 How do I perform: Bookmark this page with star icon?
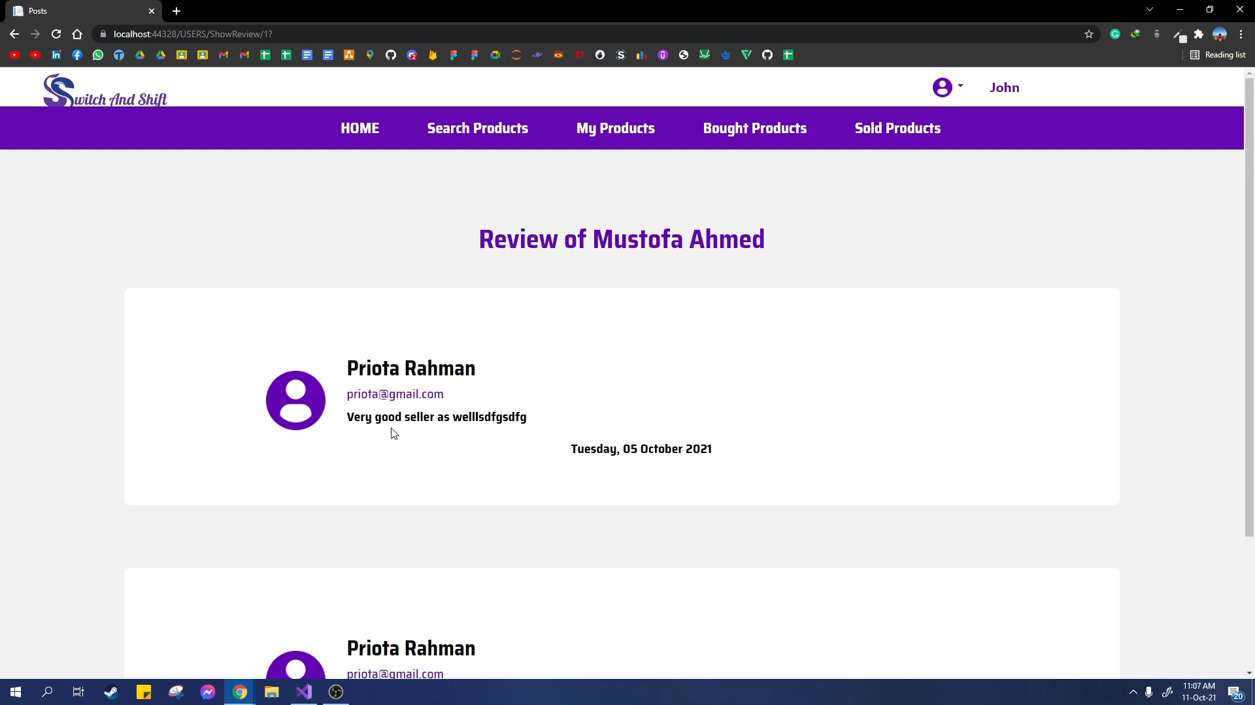[x=1089, y=34]
